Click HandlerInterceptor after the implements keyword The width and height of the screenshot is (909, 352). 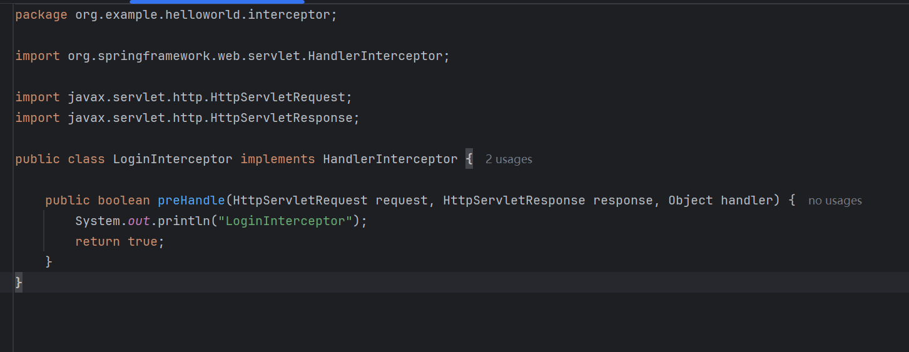pos(390,159)
